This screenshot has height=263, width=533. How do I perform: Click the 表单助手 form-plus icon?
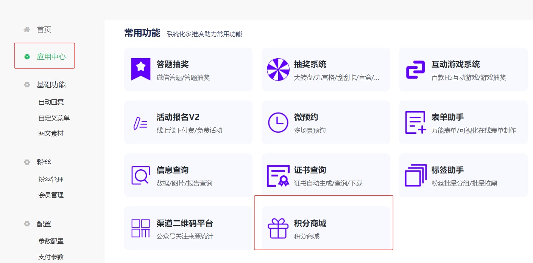pyautogui.click(x=416, y=122)
